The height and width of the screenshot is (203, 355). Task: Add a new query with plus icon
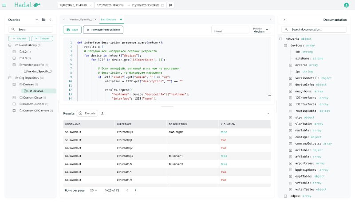37,19
